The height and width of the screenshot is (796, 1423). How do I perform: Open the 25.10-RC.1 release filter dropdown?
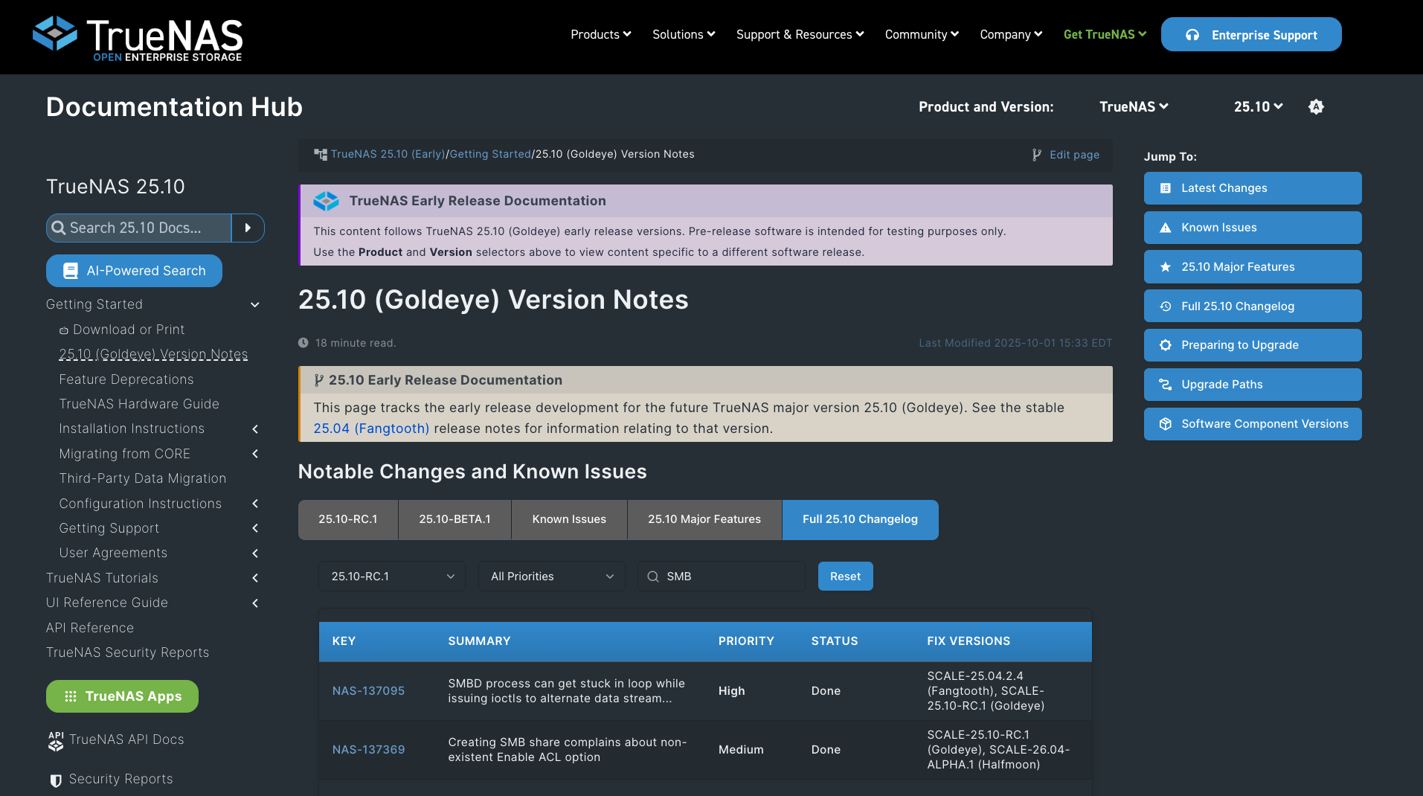pyautogui.click(x=392, y=577)
